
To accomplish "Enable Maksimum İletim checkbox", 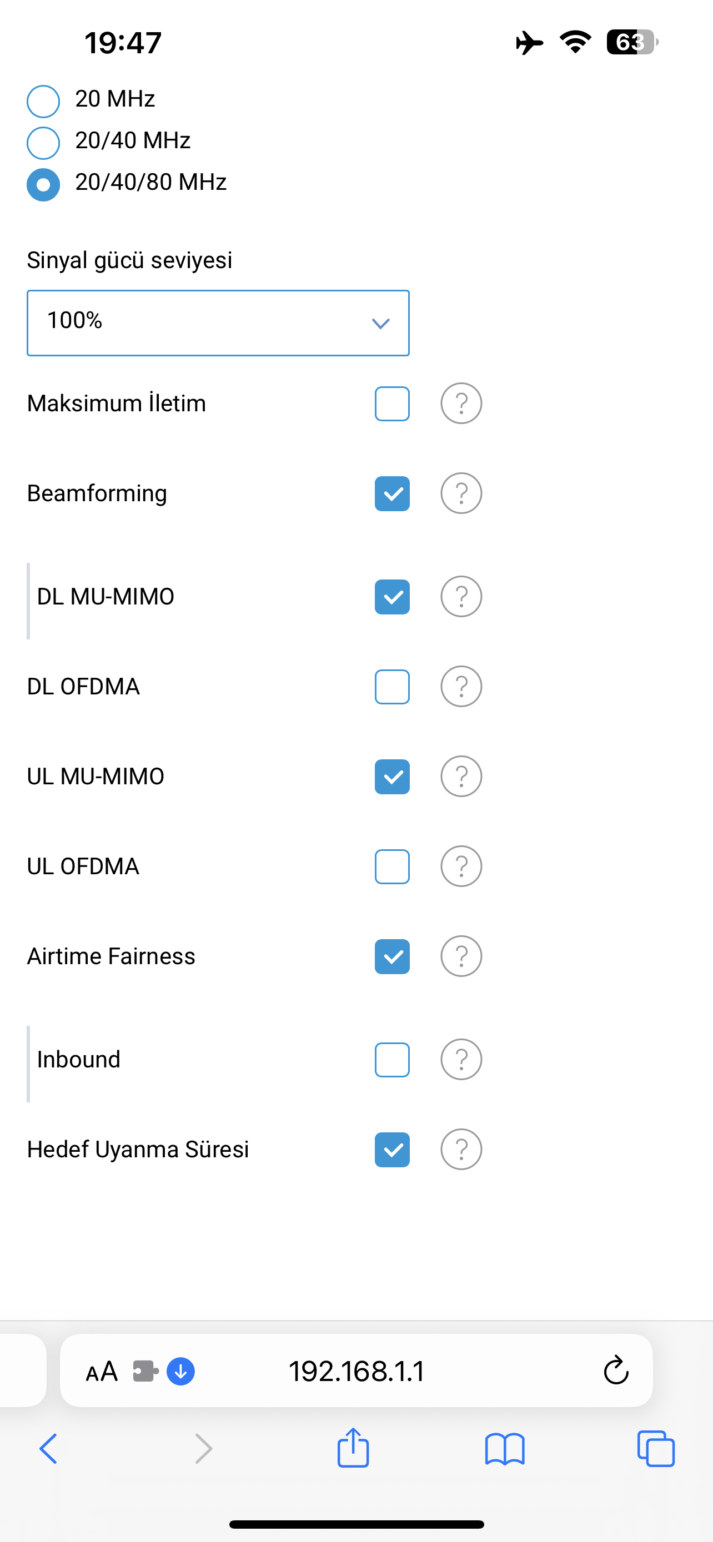I will click(392, 404).
